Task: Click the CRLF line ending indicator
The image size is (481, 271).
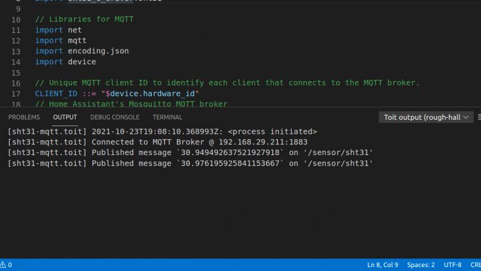Action: (x=476, y=265)
